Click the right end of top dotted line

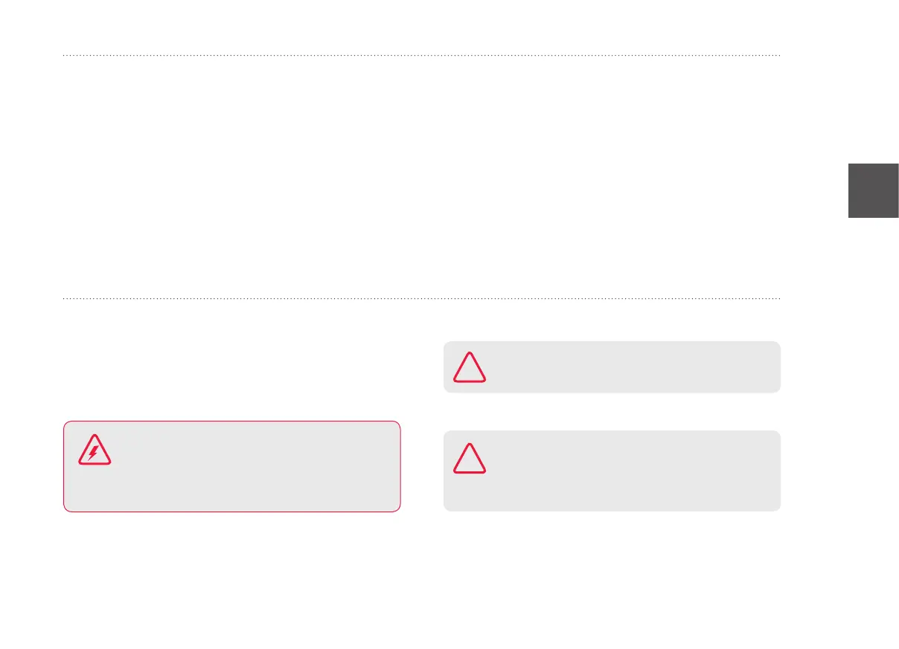point(778,55)
